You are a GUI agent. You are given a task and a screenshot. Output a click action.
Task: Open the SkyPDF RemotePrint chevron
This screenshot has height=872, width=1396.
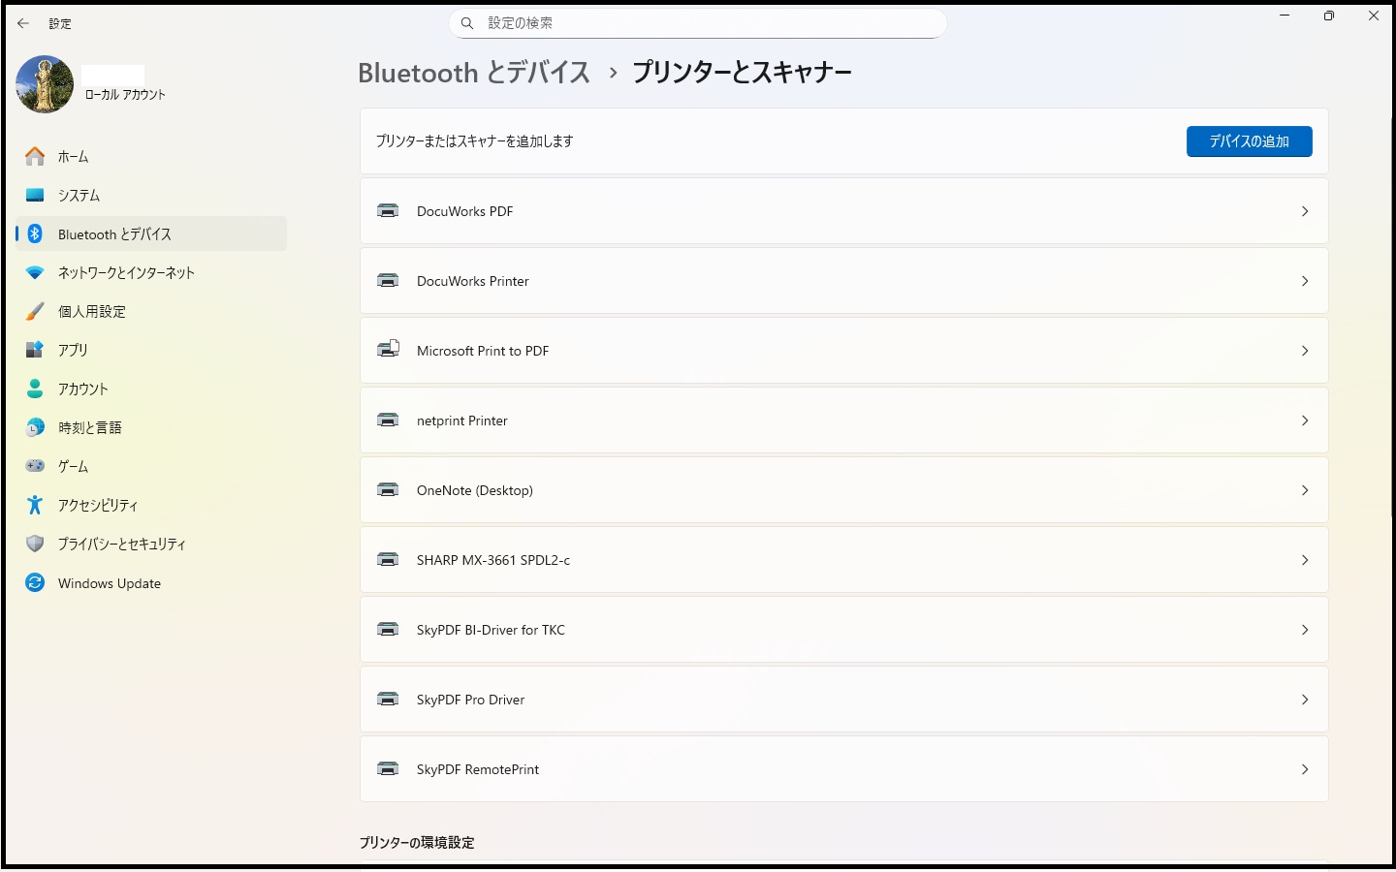coord(1304,769)
